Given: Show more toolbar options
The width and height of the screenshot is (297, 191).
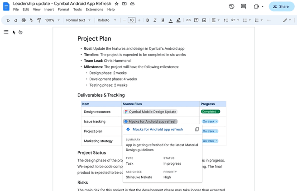Looking at the screenshot, I should click(x=269, y=20).
